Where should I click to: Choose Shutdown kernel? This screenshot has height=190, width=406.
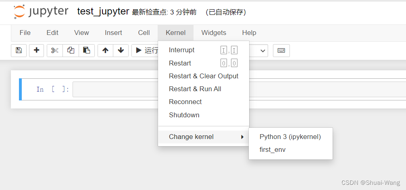coord(204,115)
